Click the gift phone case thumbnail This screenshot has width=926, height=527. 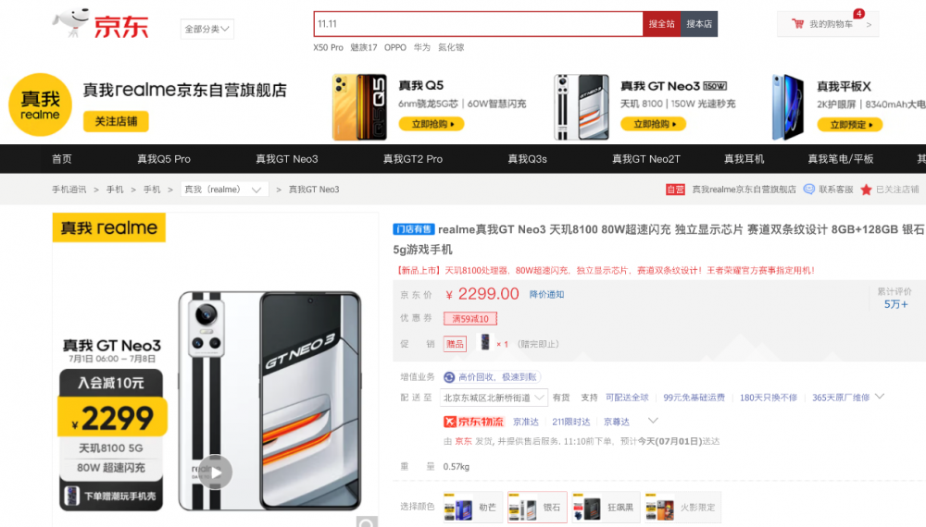[485, 342]
